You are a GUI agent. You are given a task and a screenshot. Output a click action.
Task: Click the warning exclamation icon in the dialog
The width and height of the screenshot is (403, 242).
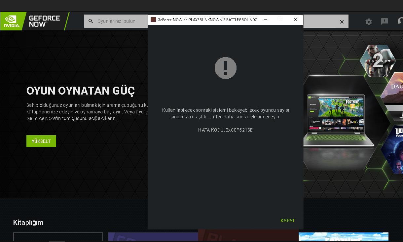[226, 68]
